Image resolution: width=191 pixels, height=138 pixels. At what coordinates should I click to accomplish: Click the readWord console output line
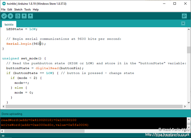(39, 120)
